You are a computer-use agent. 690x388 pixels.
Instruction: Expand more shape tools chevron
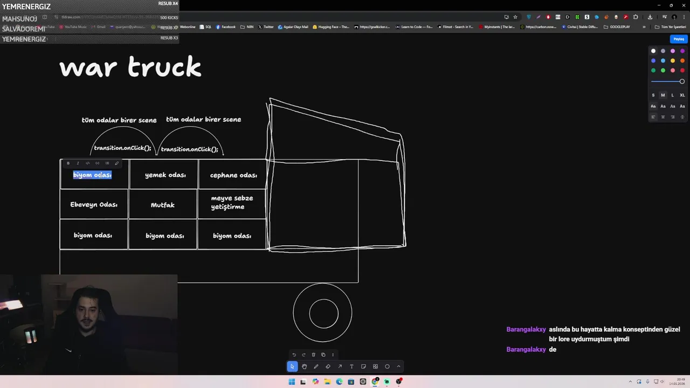(x=399, y=366)
